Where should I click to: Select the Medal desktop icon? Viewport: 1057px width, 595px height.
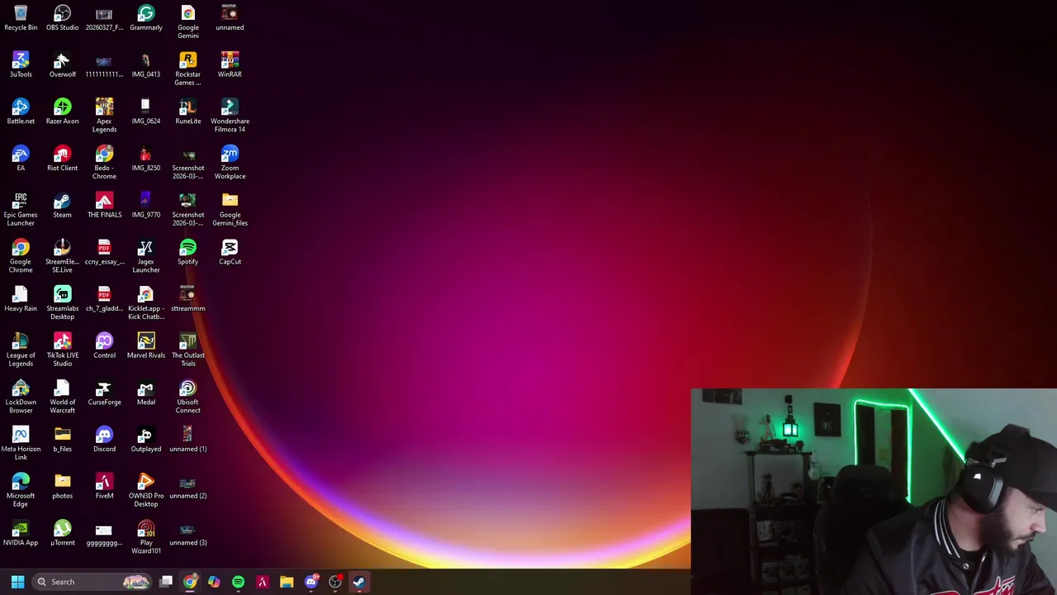pos(146,393)
